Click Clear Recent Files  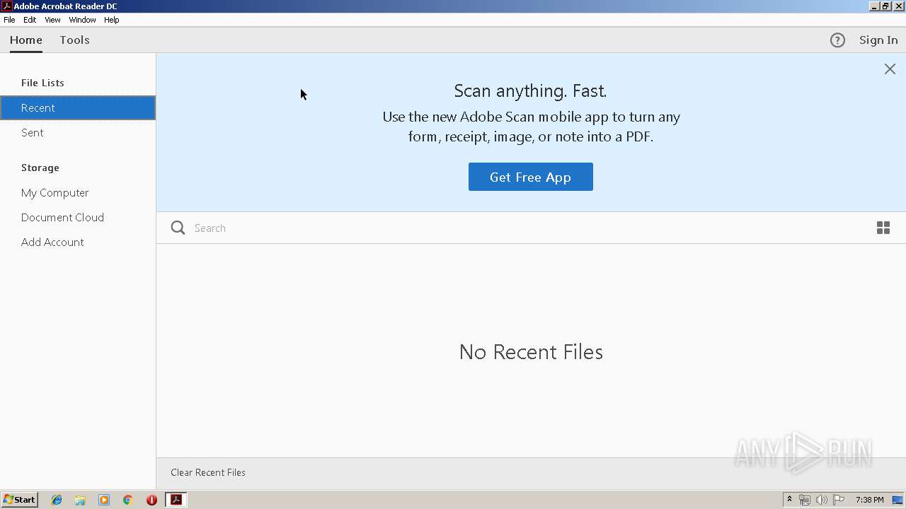pos(208,472)
